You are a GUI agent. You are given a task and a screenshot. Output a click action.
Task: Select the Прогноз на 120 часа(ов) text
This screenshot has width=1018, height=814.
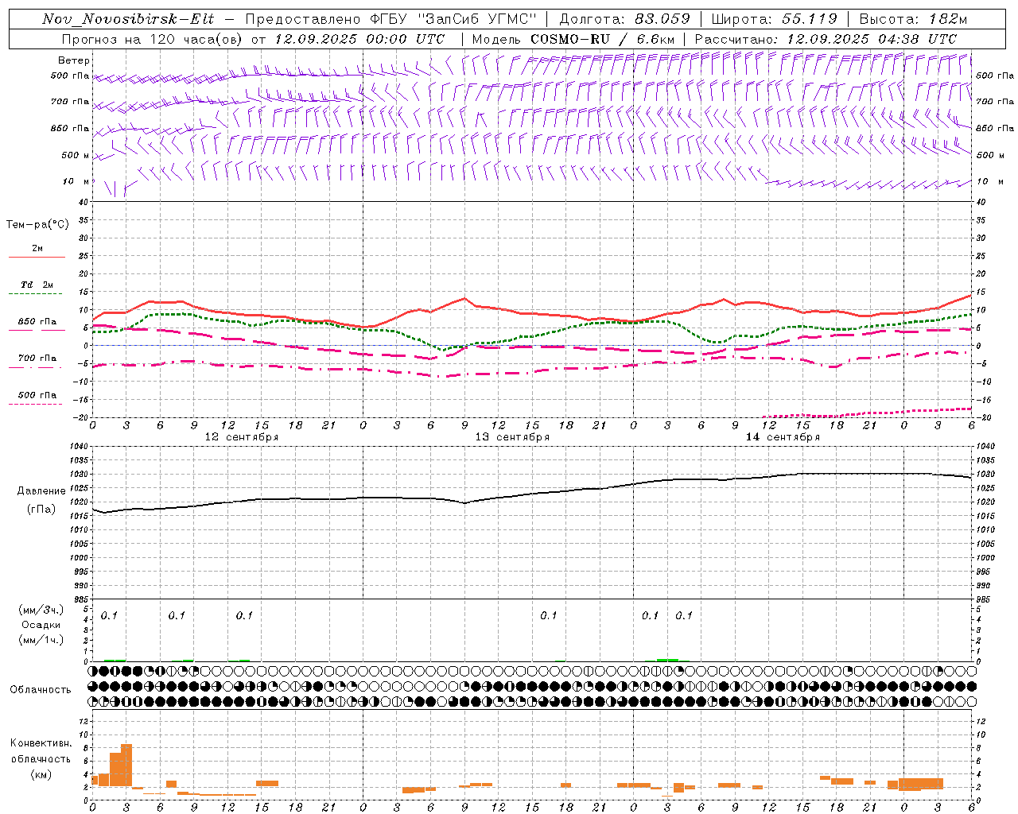(153, 39)
